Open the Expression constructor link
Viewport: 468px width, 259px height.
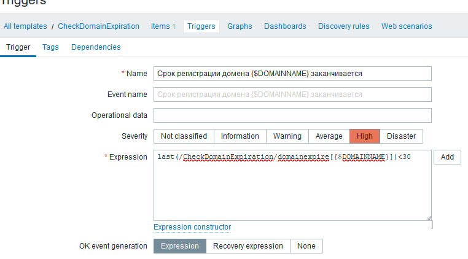click(x=192, y=227)
